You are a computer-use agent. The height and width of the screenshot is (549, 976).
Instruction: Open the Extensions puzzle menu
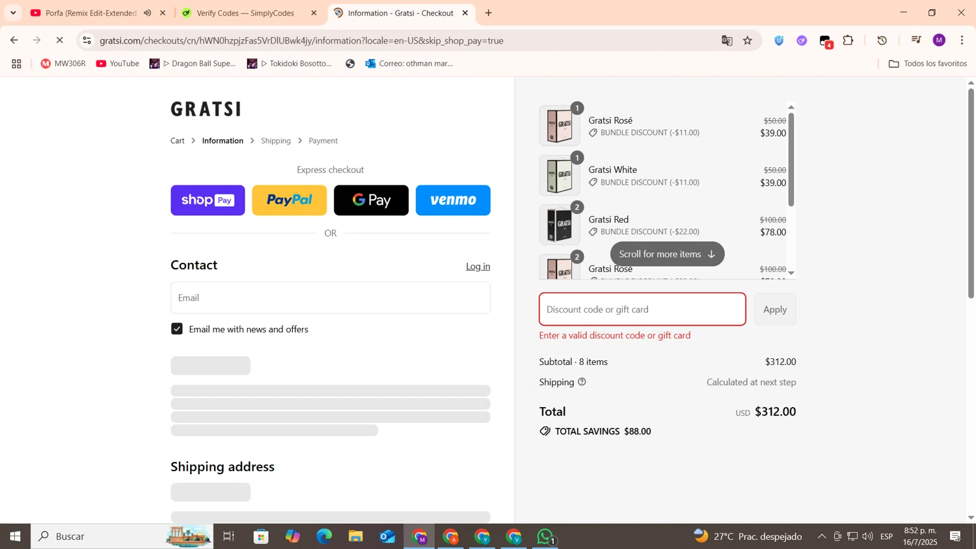click(848, 40)
